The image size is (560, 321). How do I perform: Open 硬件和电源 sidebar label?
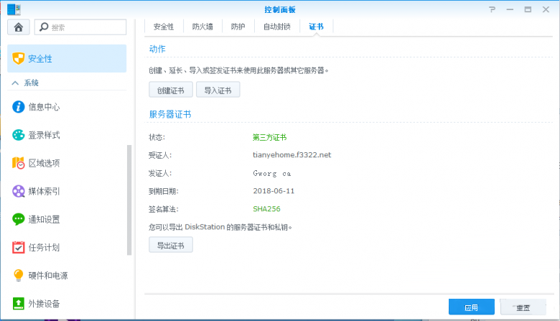click(x=48, y=275)
